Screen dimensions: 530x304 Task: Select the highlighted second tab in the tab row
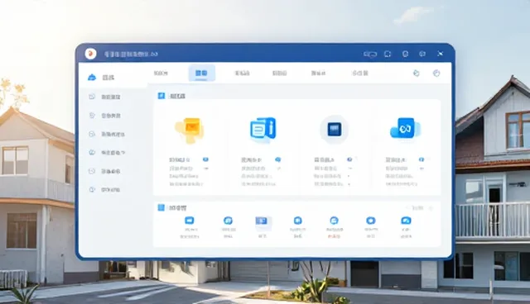point(201,73)
